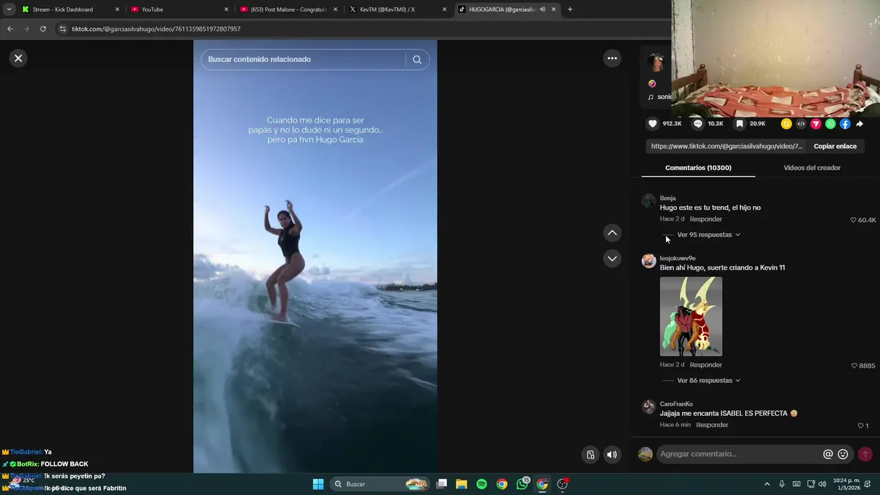Click the taskbar Buscar search box
This screenshot has height=495, width=880.
[x=380, y=484]
